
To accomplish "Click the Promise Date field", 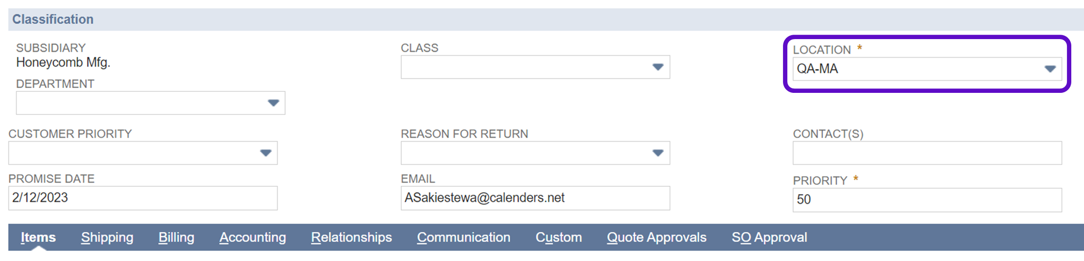I will pyautogui.click(x=143, y=198).
